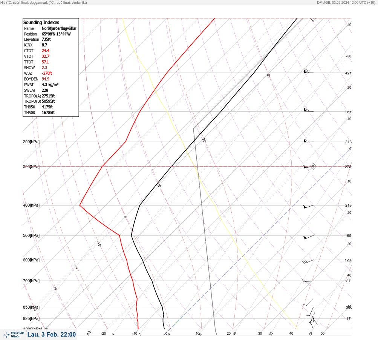Screen dimensions: 378x340
Task: Select the wind barb at the 250hPa level
Action: tap(309, 141)
